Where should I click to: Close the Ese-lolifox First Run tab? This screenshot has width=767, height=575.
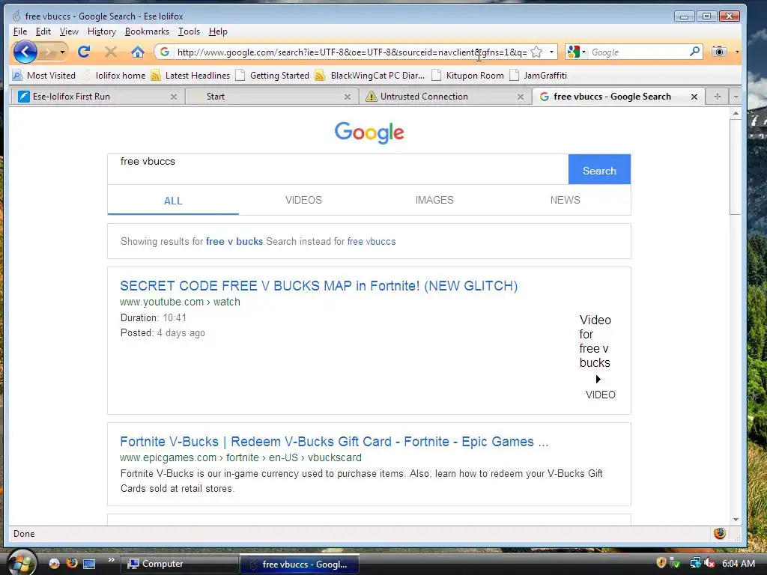(174, 97)
